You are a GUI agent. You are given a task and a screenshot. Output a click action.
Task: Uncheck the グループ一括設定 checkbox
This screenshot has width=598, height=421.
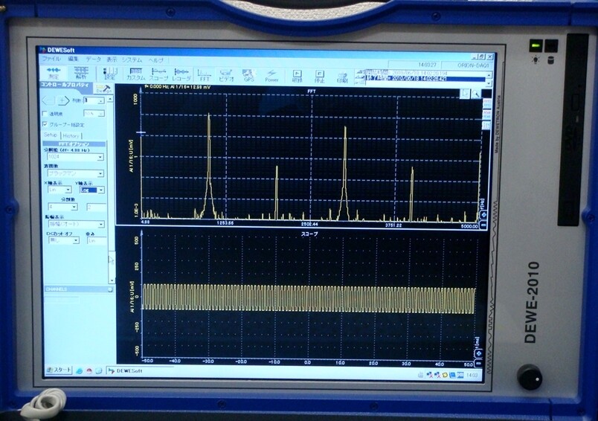(45, 124)
